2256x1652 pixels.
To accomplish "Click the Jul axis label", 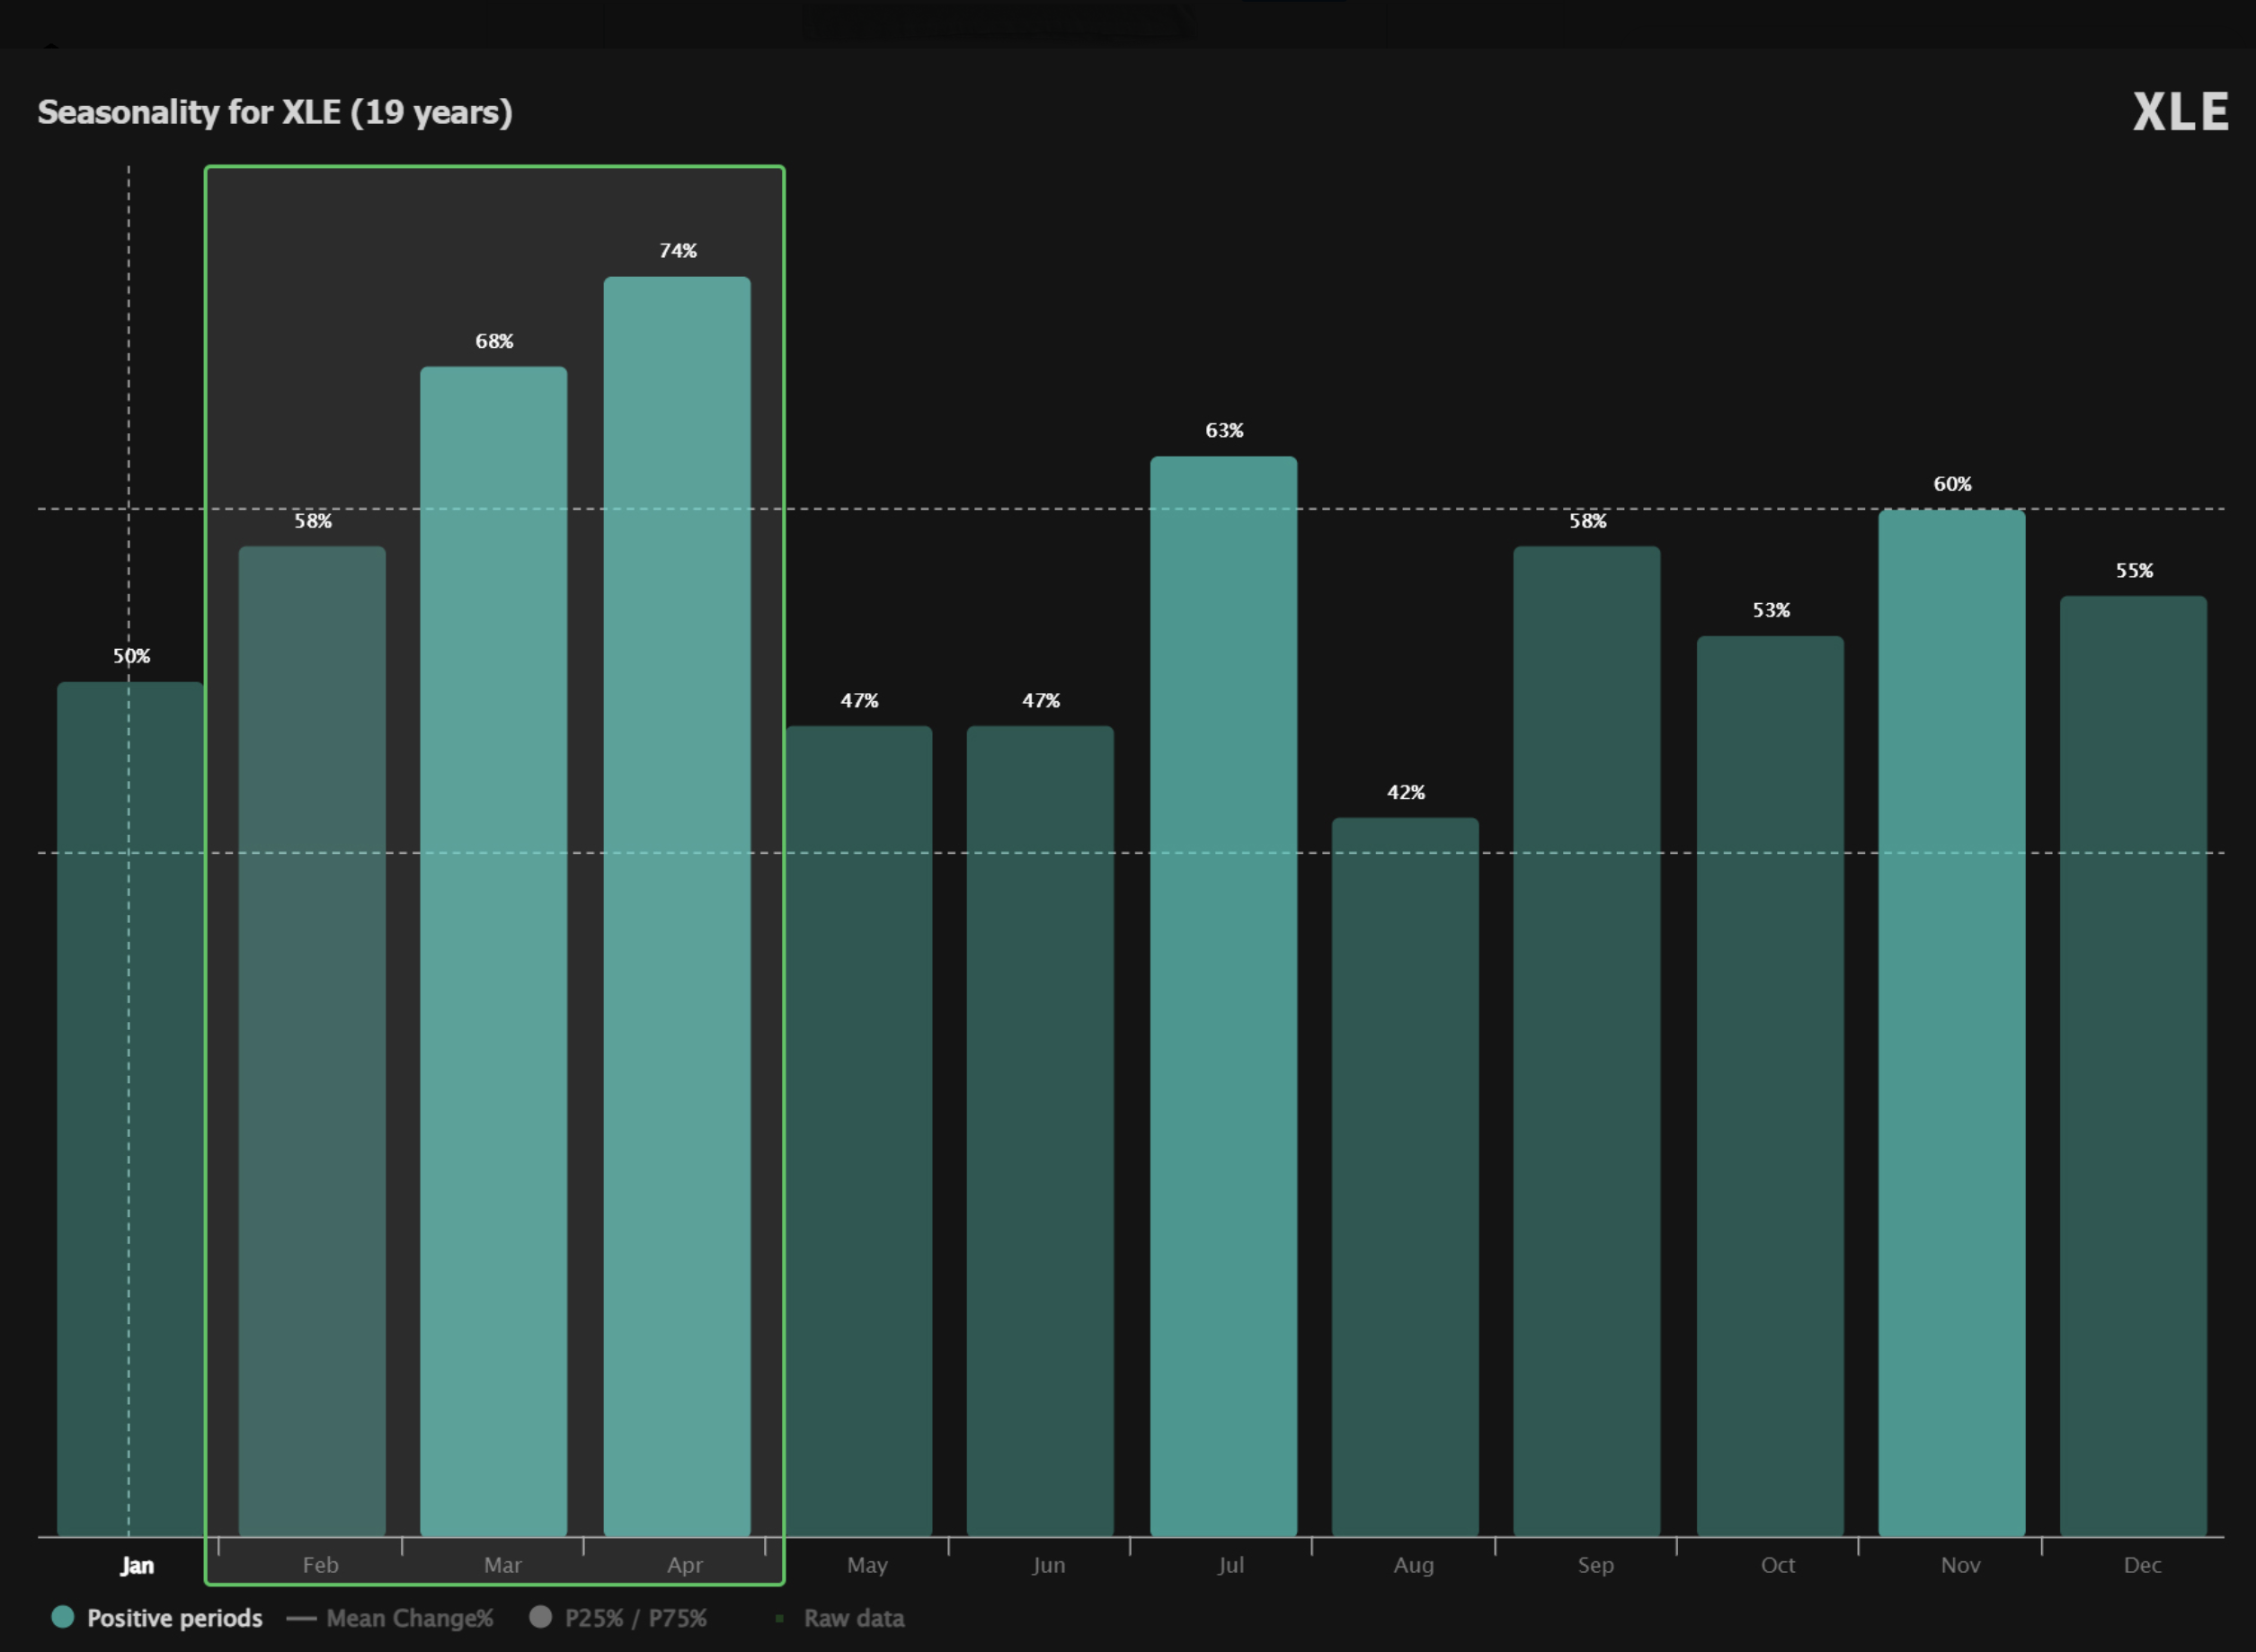I will point(1231,1565).
